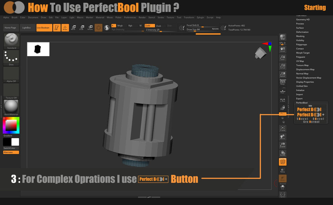Expand the Masking subpalette
The width and height of the screenshot is (333, 205).
[300, 36]
